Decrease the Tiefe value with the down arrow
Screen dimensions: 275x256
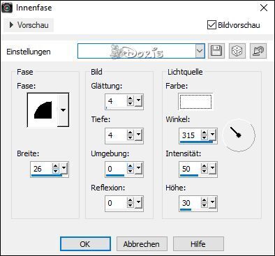pyautogui.click(x=131, y=137)
